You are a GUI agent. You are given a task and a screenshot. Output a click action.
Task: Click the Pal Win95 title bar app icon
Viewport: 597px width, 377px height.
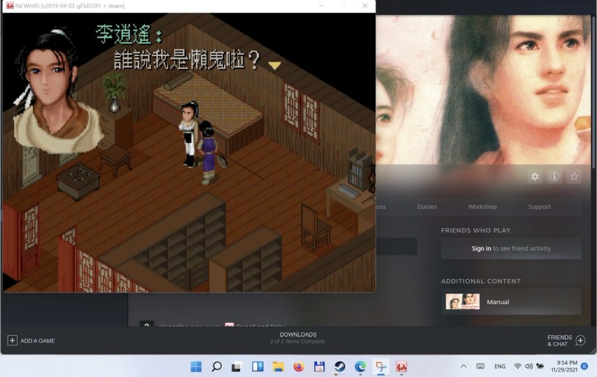(9, 6)
